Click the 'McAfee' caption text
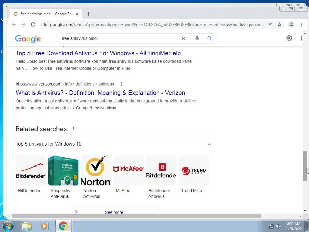This screenshot has width=309, height=232. [x=123, y=191]
